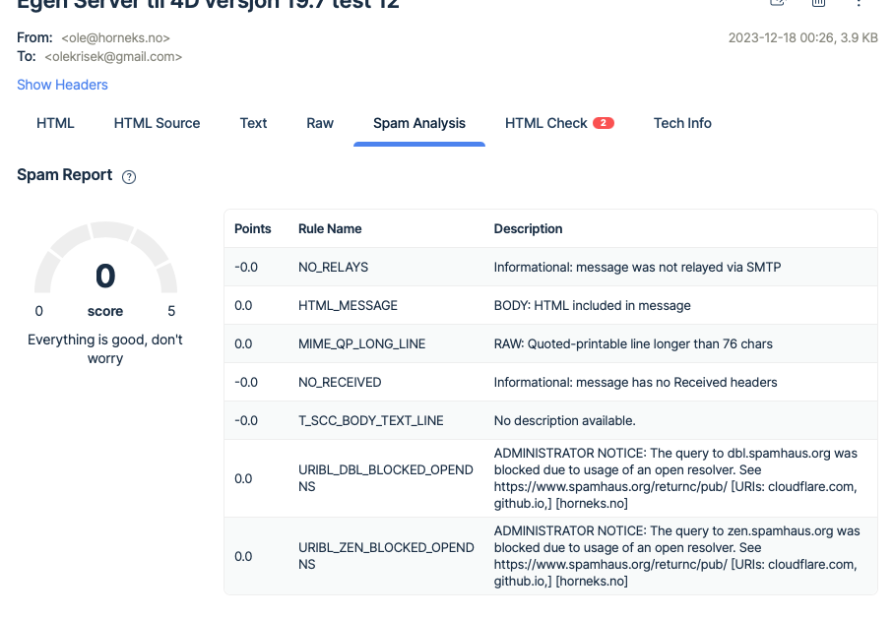Click the forward email icon at top
This screenshot has height=619, width=894.
[777, 3]
